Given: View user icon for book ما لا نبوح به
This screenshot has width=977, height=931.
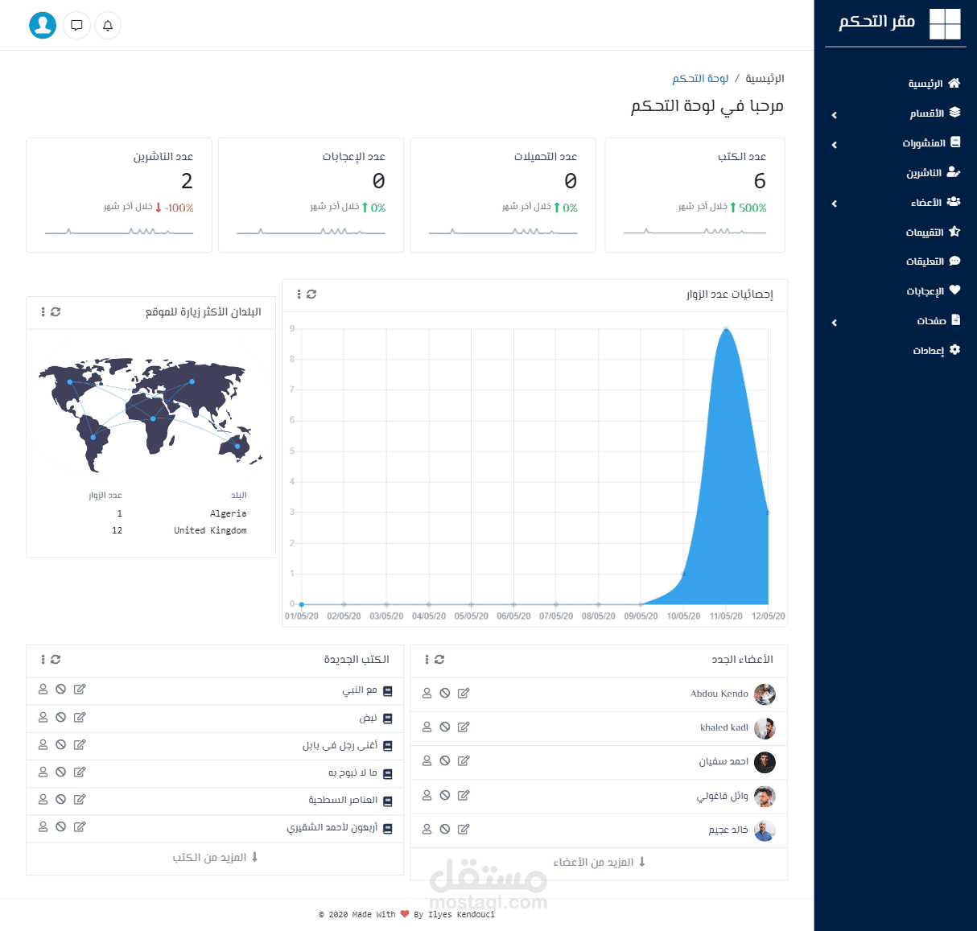Looking at the screenshot, I should (x=43, y=772).
